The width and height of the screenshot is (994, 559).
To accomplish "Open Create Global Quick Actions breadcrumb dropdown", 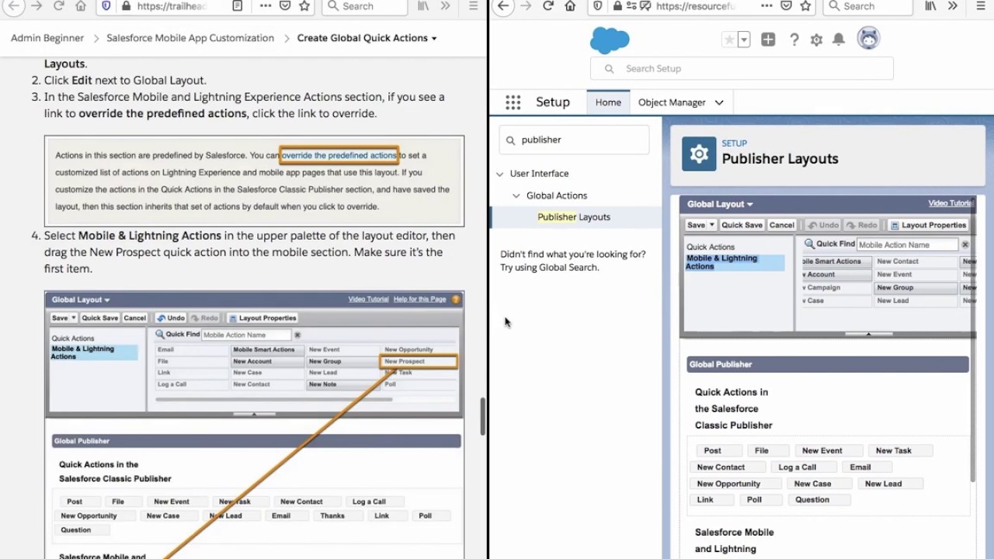I will [433, 38].
